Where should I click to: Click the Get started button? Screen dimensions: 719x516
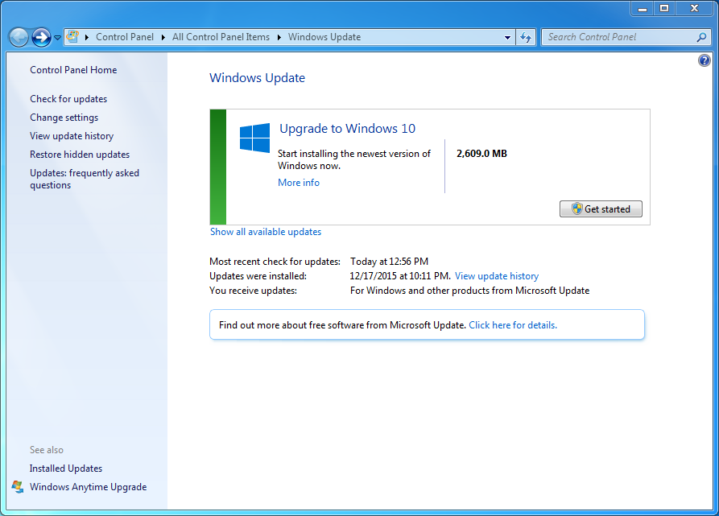coord(601,208)
